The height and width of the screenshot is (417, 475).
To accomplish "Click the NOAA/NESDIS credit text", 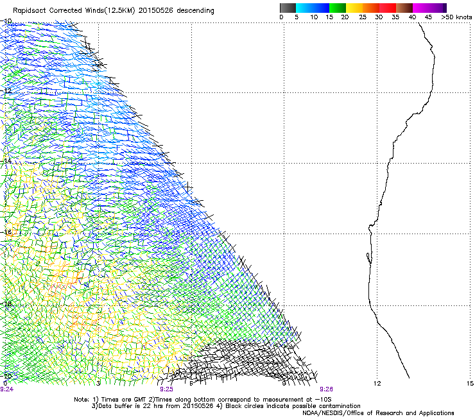I will point(378,413).
